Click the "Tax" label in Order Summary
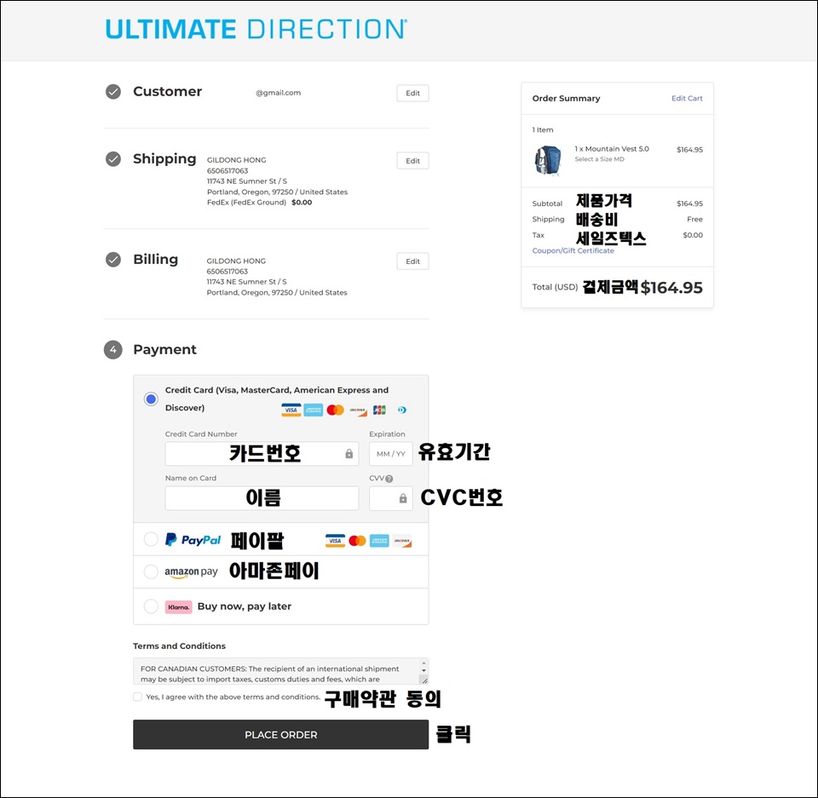This screenshot has width=818, height=798. click(x=538, y=235)
